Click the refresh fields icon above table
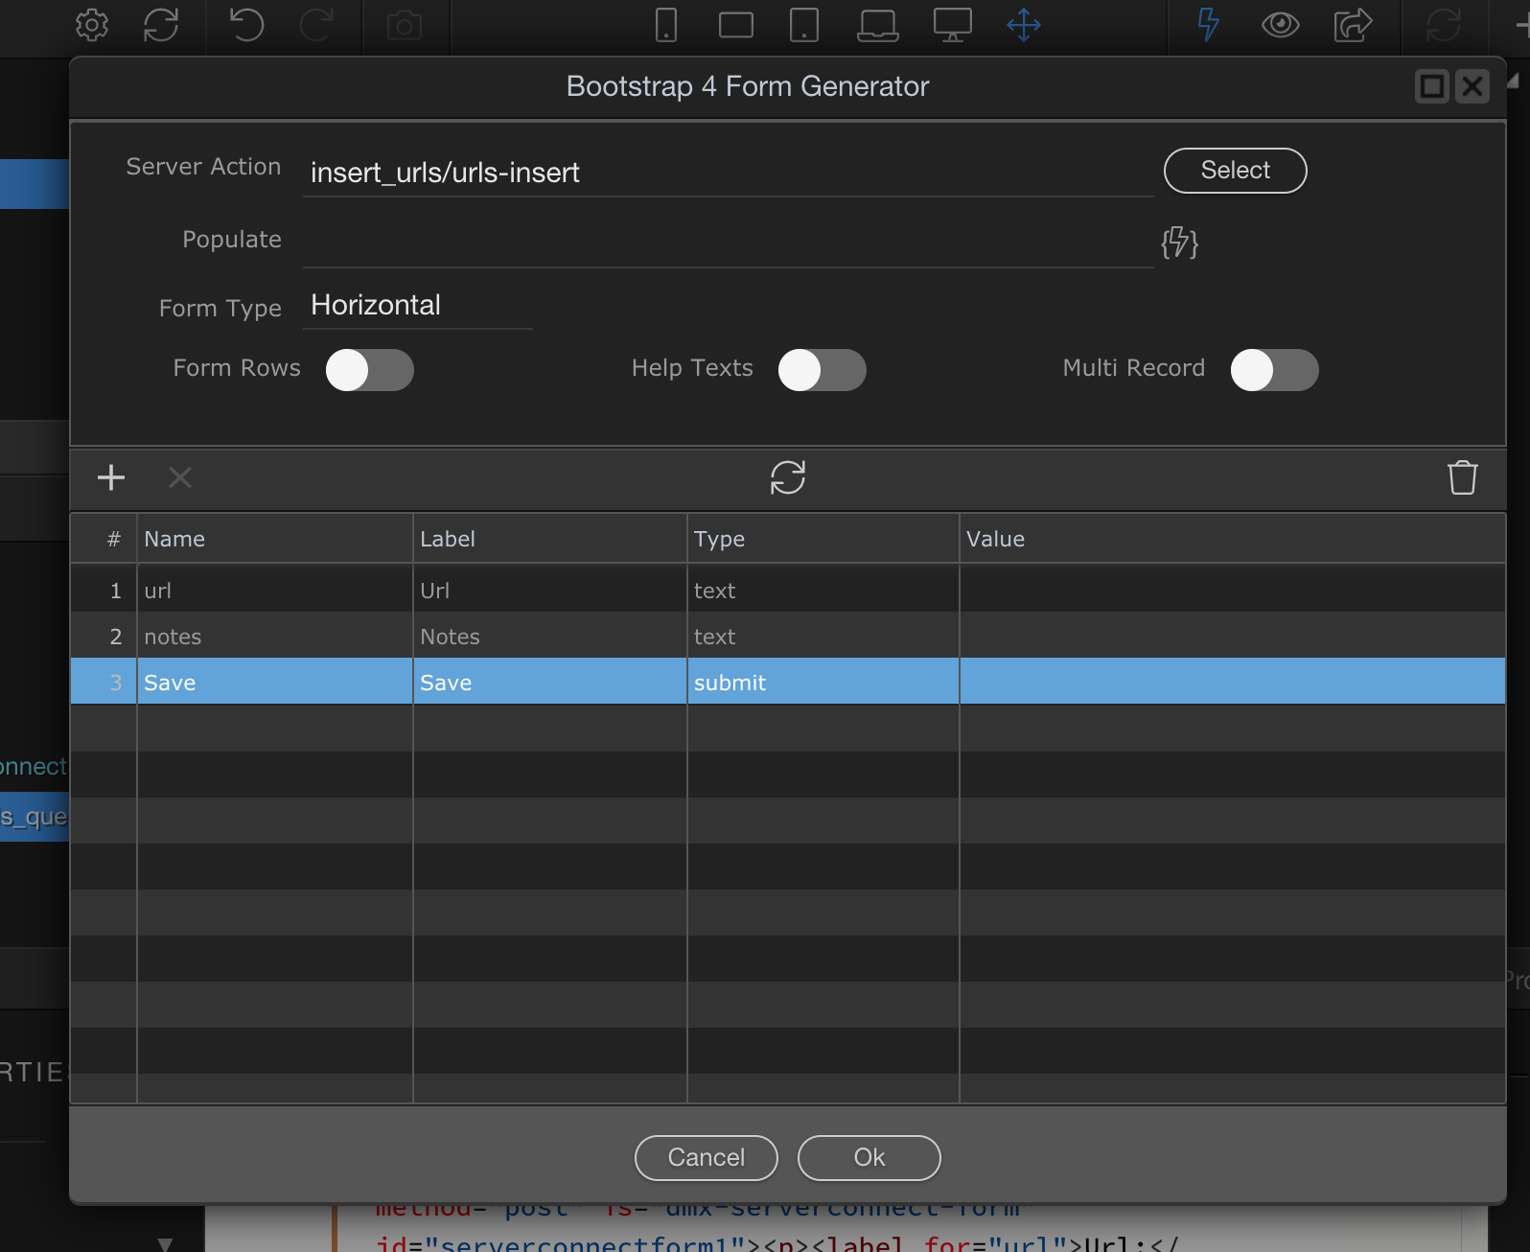Screen dimensions: 1530x1252 click(787, 477)
